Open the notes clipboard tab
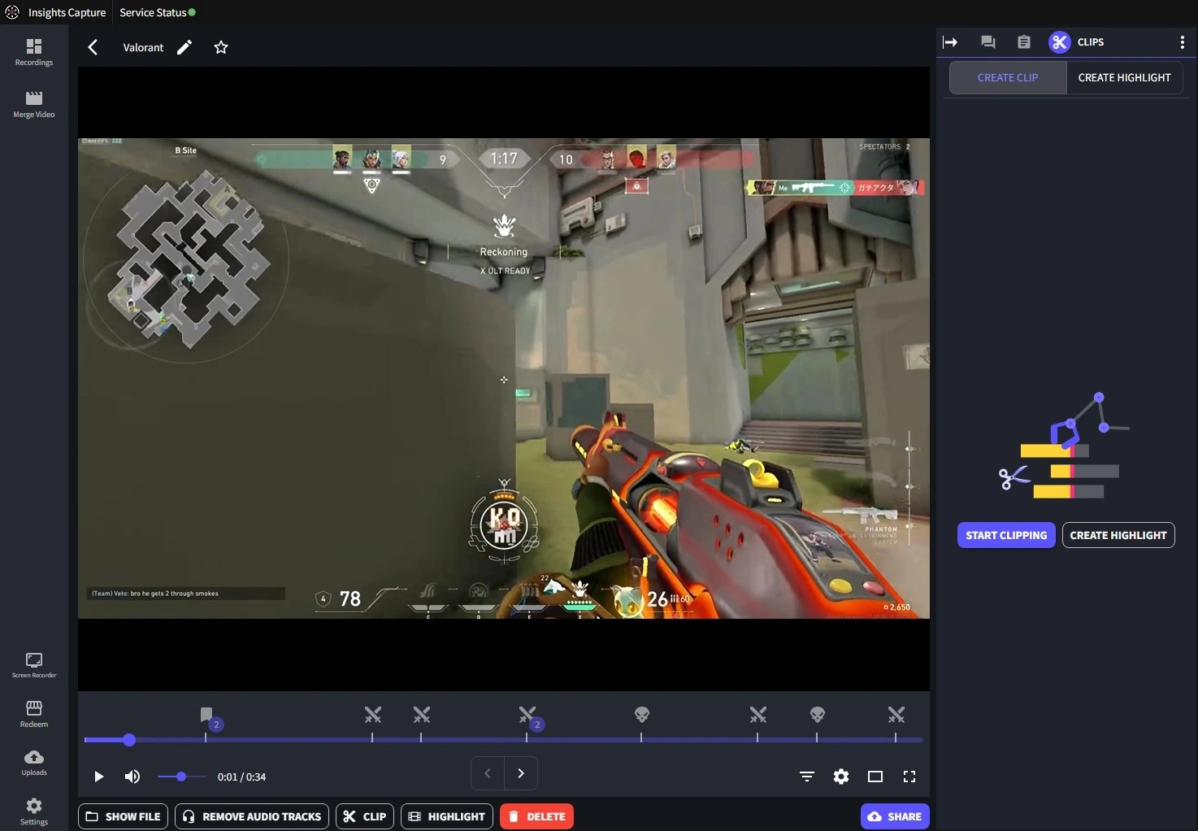This screenshot has width=1198, height=831. [1024, 42]
